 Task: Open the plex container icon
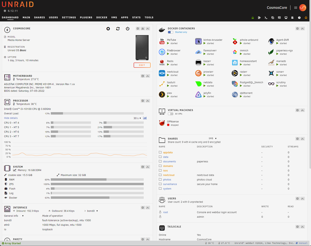click(x=162, y=94)
